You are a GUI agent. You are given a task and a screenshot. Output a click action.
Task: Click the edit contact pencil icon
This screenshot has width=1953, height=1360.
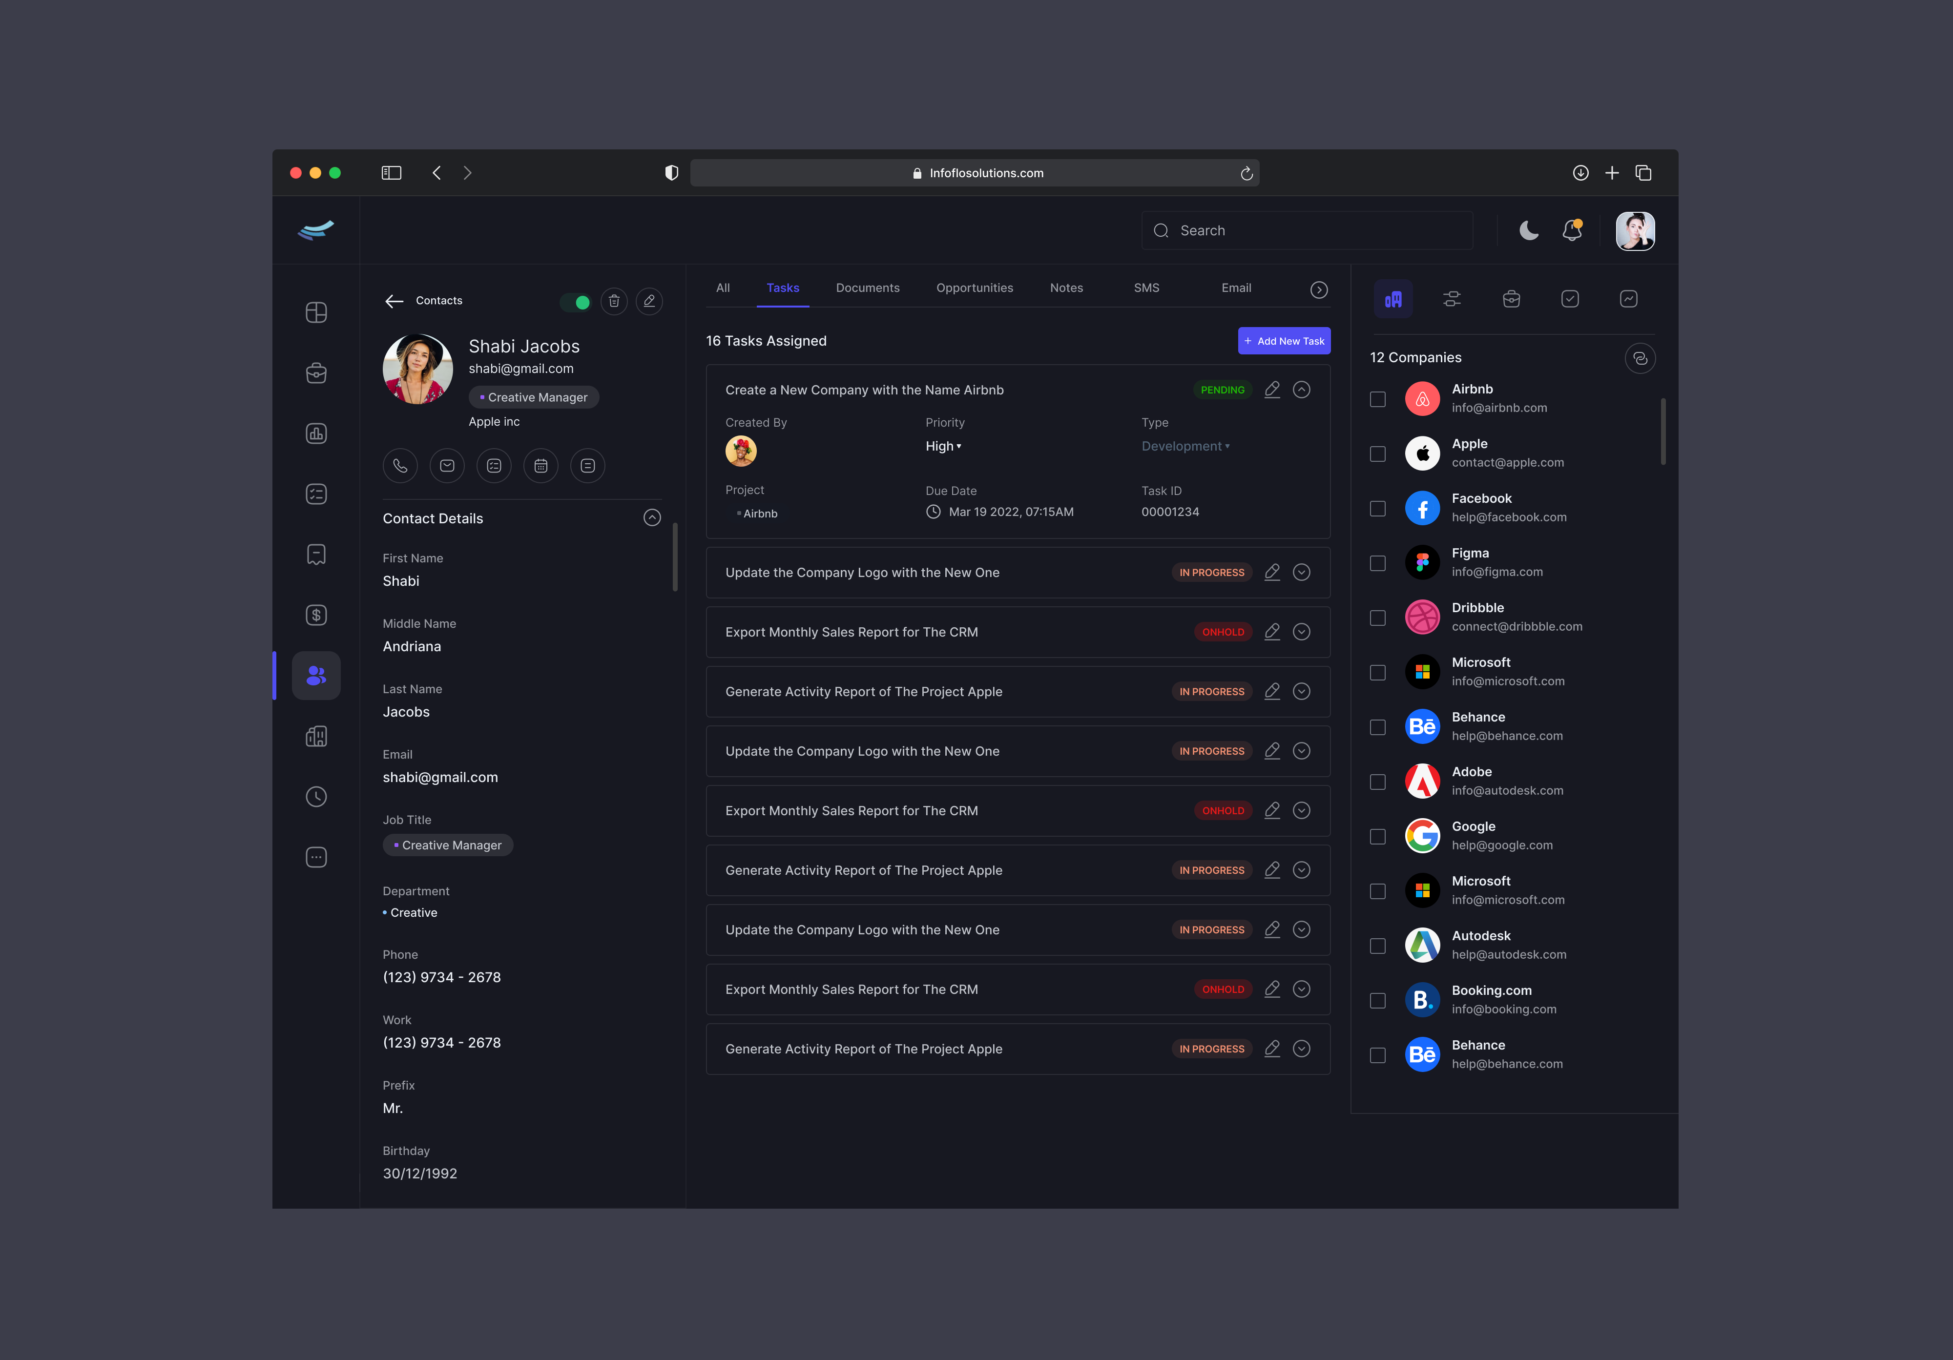point(649,301)
